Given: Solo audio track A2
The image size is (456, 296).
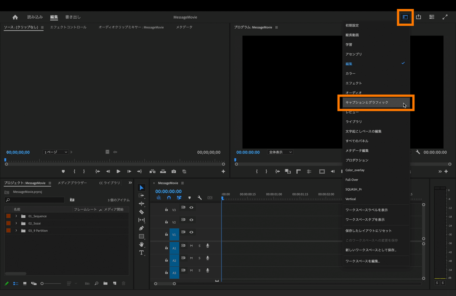Looking at the screenshot, I should coord(200,258).
